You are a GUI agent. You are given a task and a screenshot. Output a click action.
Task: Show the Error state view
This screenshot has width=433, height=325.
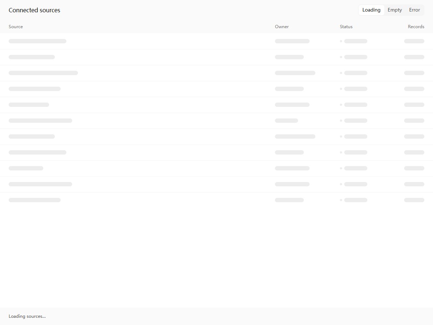tap(415, 10)
